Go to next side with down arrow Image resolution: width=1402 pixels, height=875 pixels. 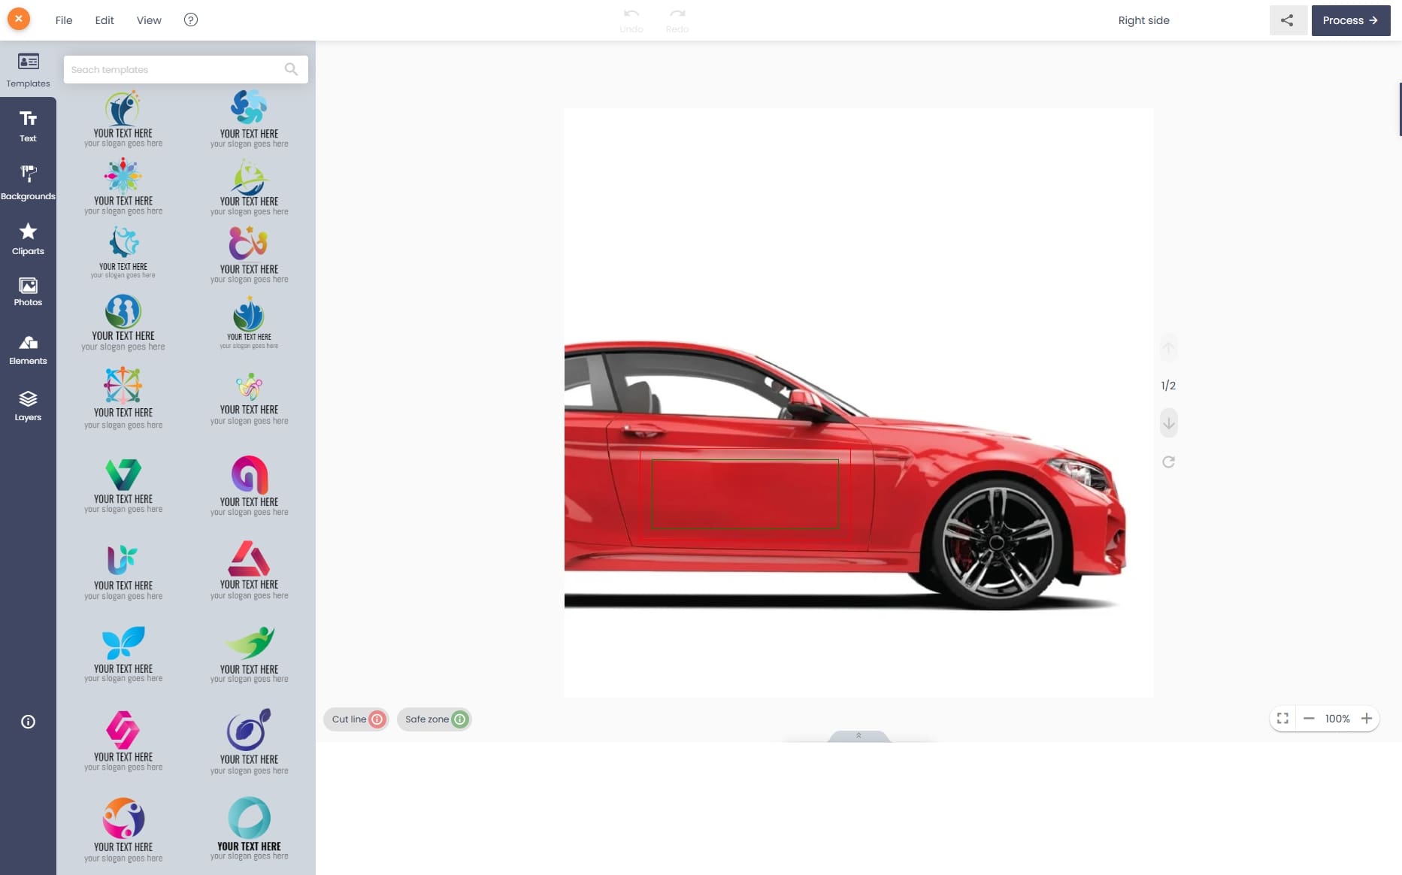tap(1168, 423)
